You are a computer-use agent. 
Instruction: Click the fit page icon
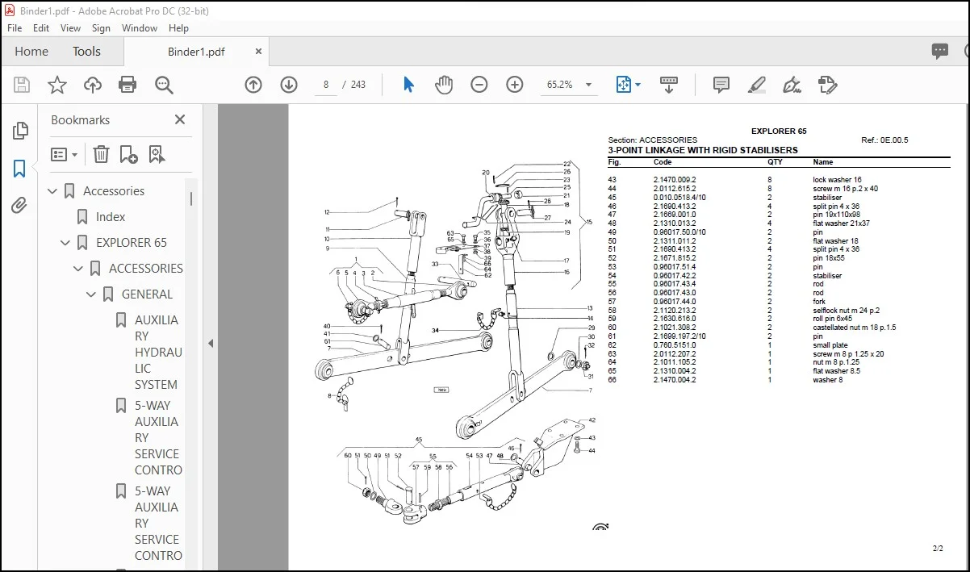[x=623, y=85]
